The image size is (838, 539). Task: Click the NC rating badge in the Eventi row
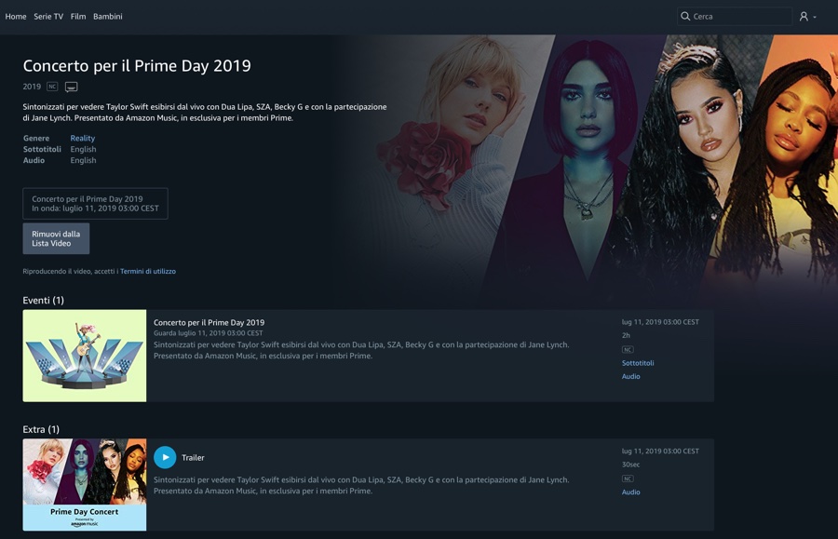tap(628, 349)
